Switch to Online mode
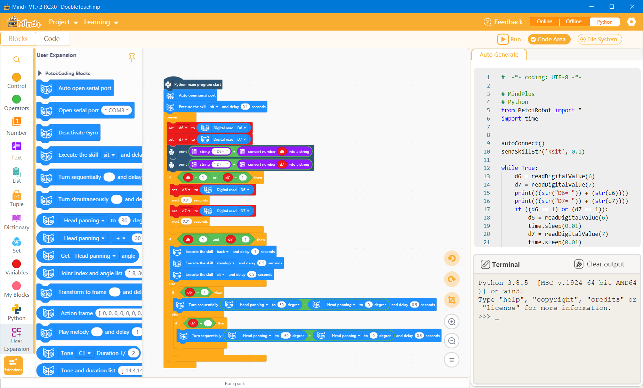 (x=544, y=22)
